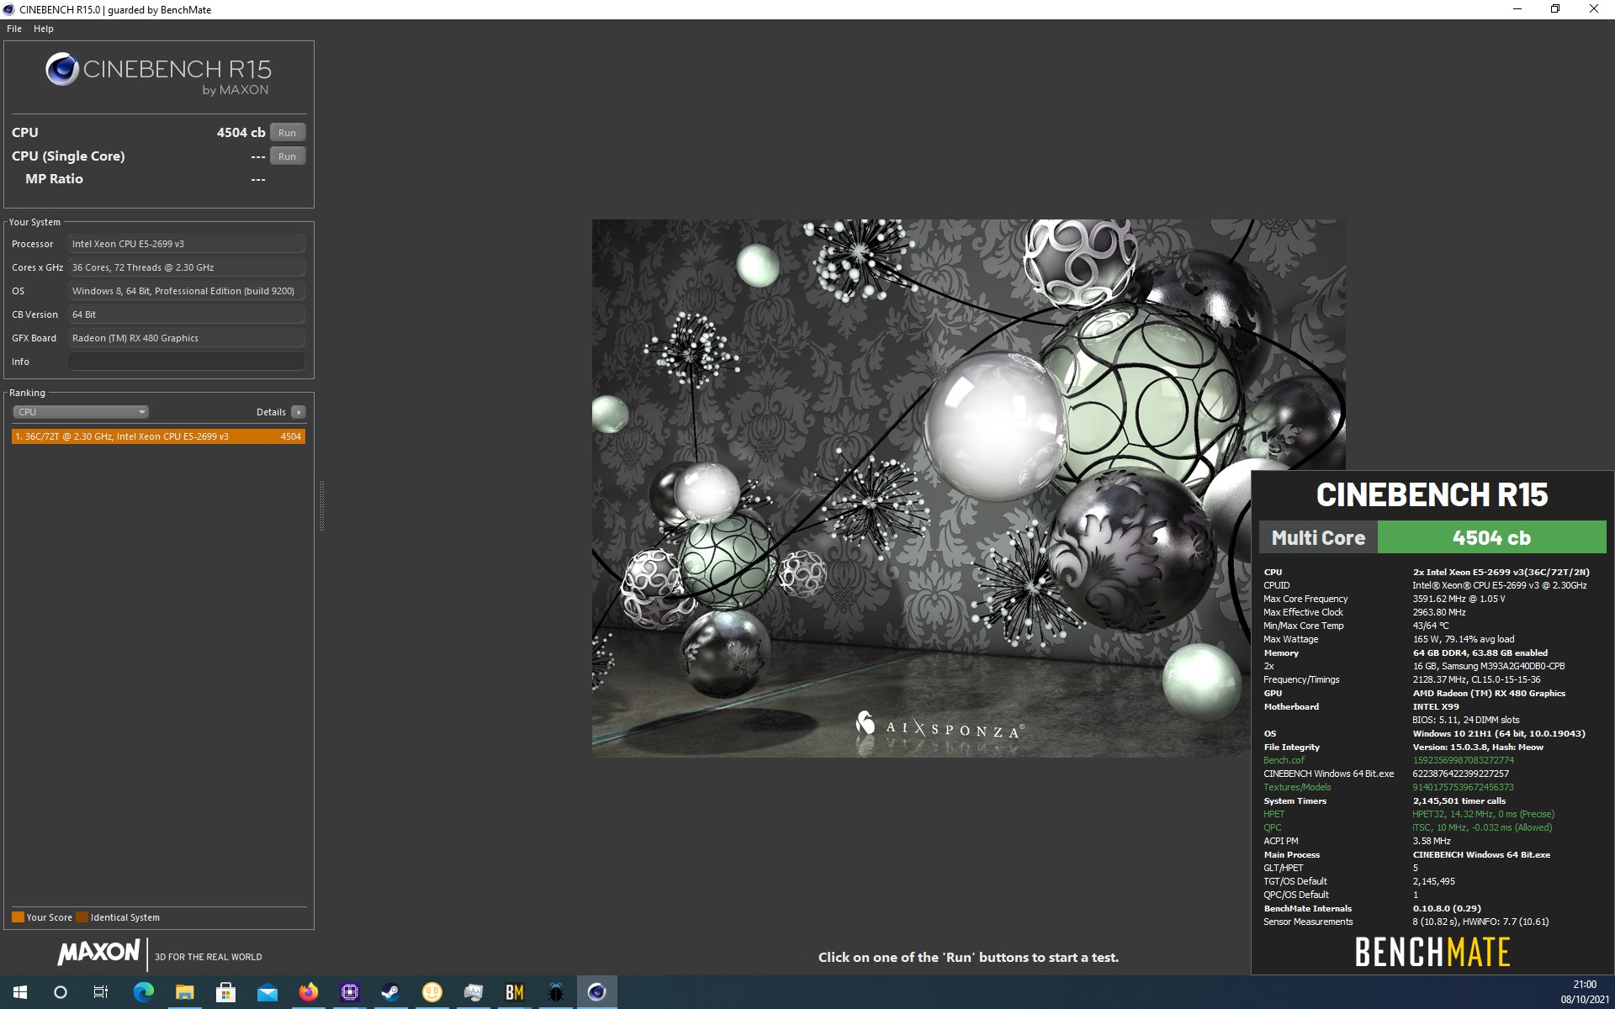Click the panel splitter grip handle

(321, 505)
